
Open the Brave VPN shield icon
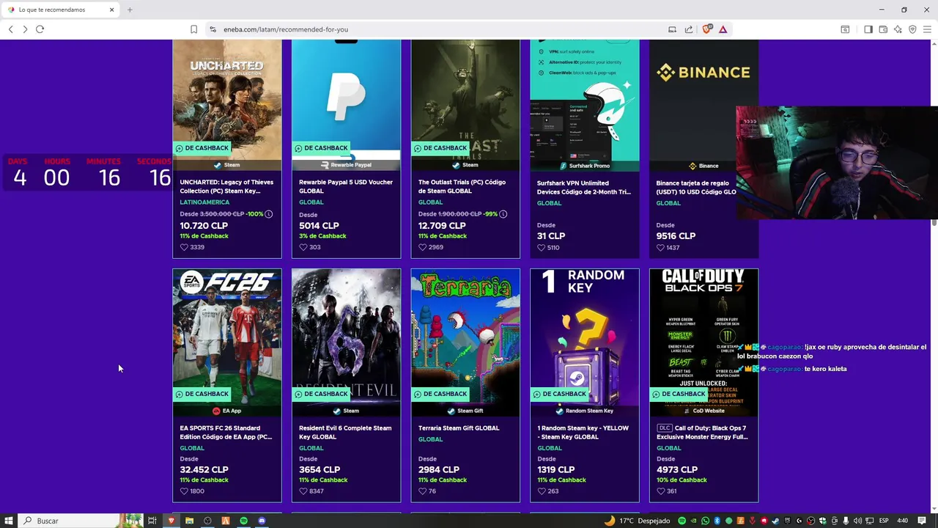click(x=912, y=29)
